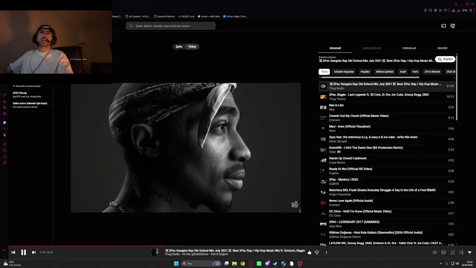This screenshot has height=268, width=476.
Task: Play Mavi - tmm (Official Visualizer)
Action: (x=387, y=128)
